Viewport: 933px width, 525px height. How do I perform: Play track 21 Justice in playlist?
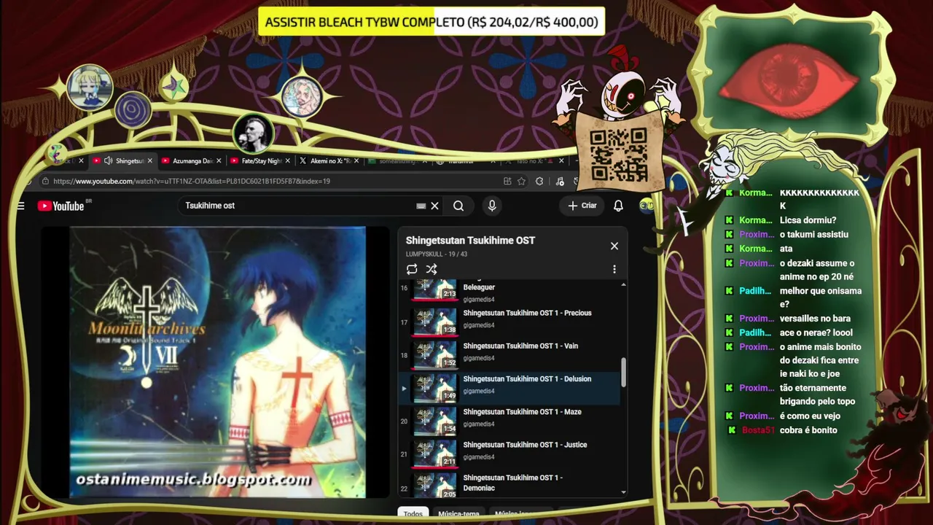(509, 453)
